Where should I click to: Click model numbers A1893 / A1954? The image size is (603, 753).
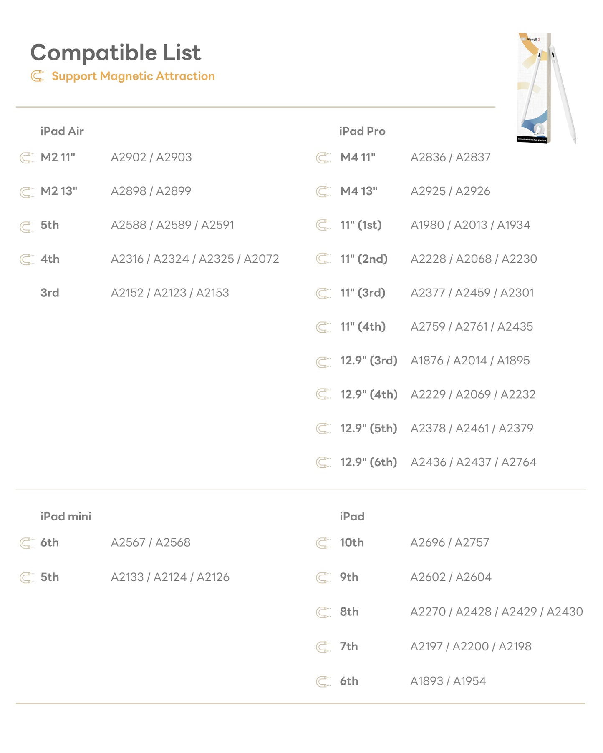pyautogui.click(x=448, y=681)
